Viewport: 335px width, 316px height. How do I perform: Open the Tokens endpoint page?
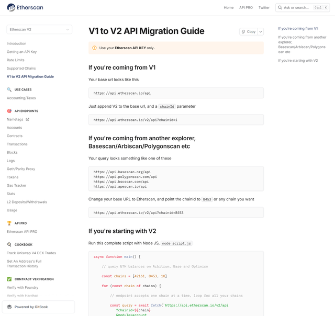pyautogui.click(x=13, y=177)
